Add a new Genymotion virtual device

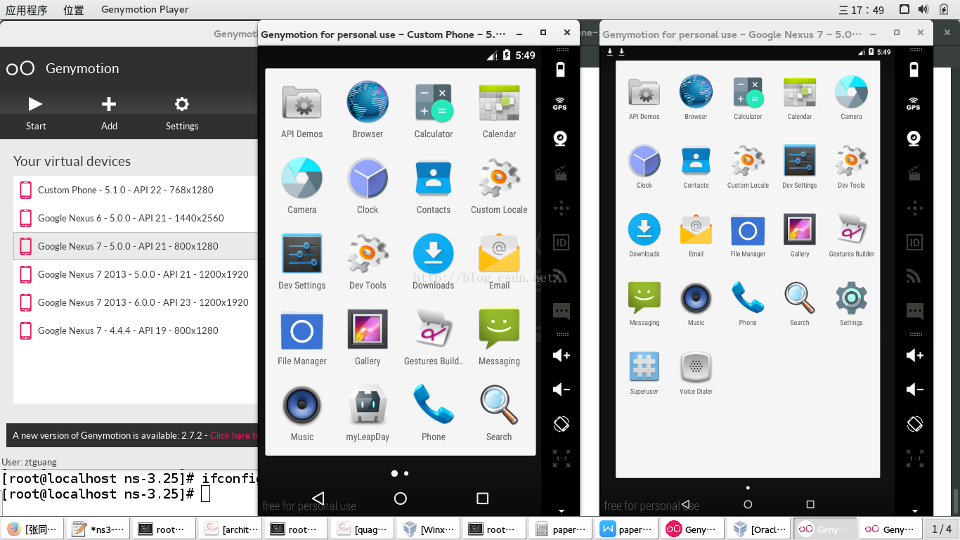[x=109, y=113]
